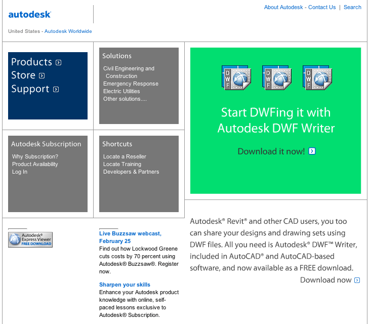This screenshot has width=371, height=324.
Task: Click the middle DWF file icon
Action: click(x=276, y=77)
